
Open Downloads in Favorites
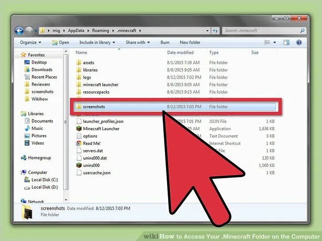(x=42, y=69)
